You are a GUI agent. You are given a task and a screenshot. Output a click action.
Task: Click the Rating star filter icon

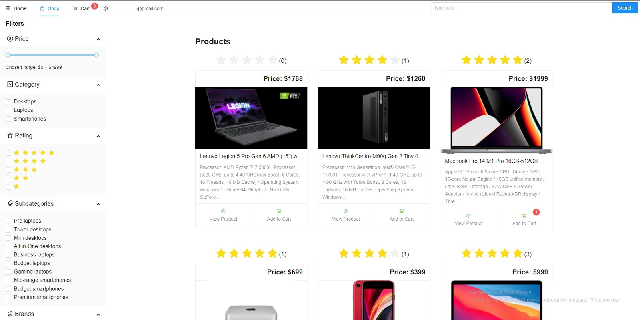10,135
